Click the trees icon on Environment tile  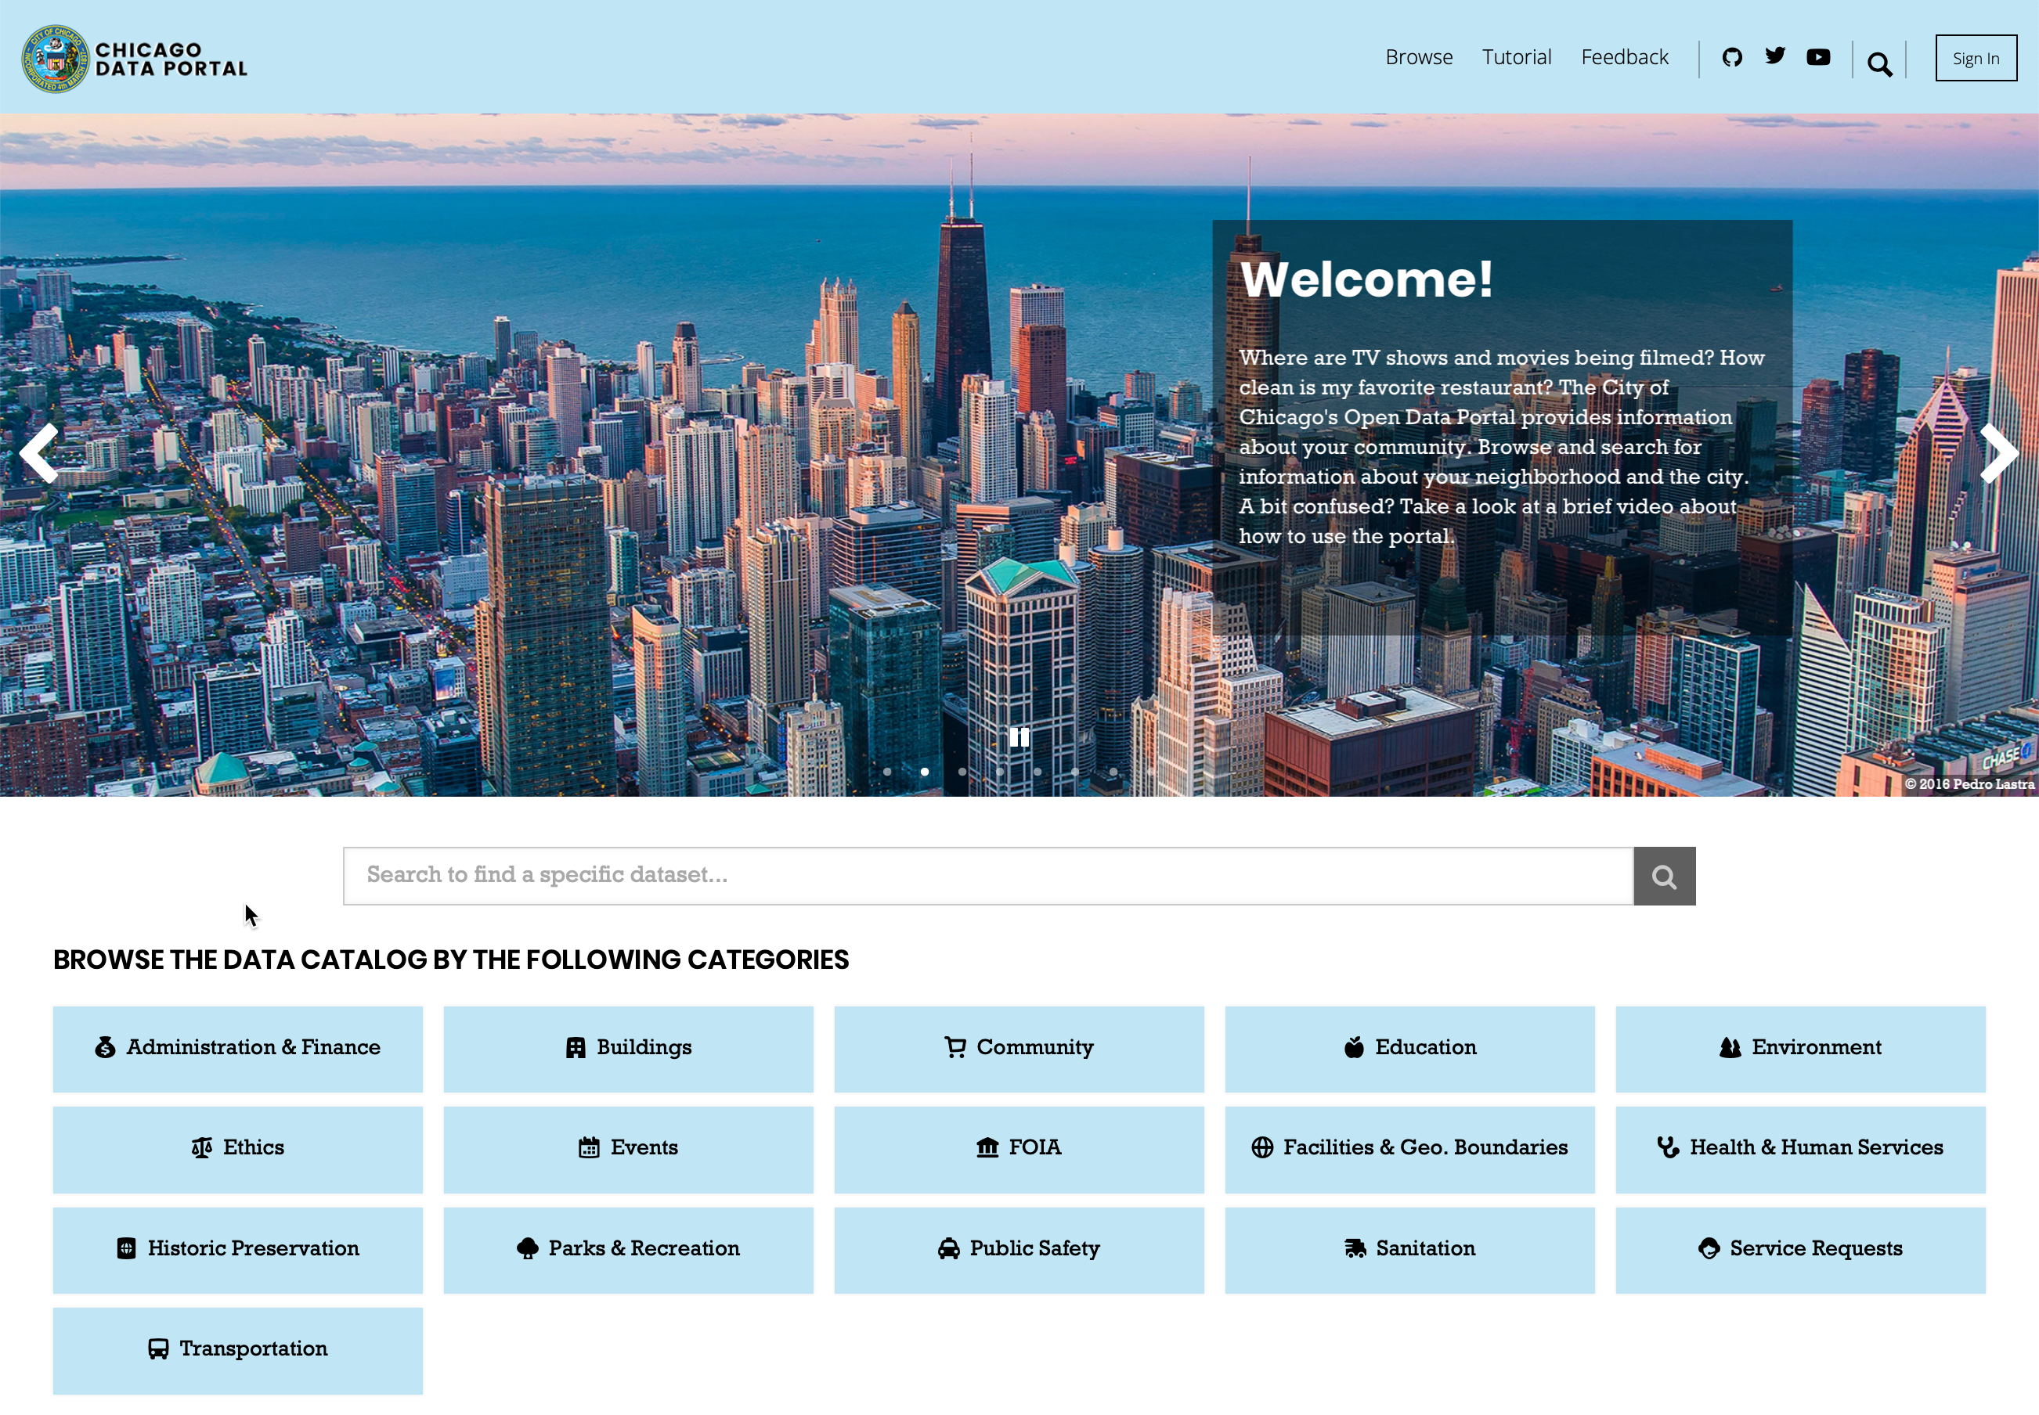[x=1730, y=1047]
